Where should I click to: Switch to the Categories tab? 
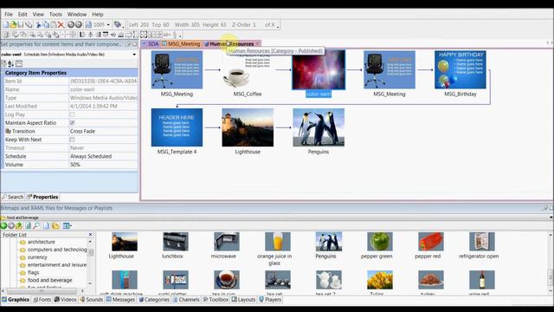[154, 300]
